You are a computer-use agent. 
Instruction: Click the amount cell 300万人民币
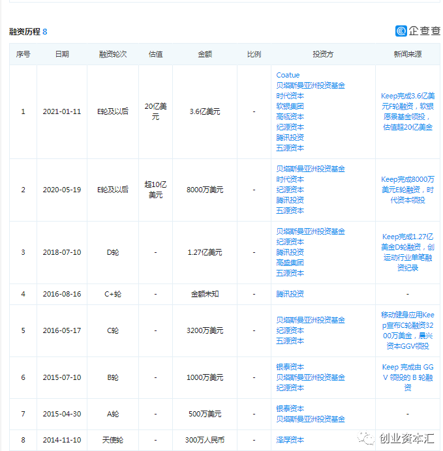205,440
